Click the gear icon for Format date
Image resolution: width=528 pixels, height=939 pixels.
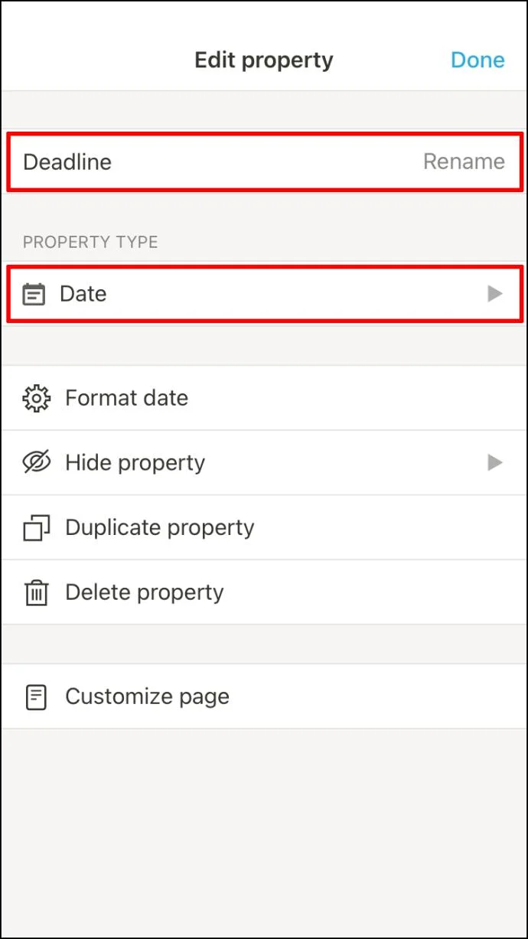pos(36,398)
